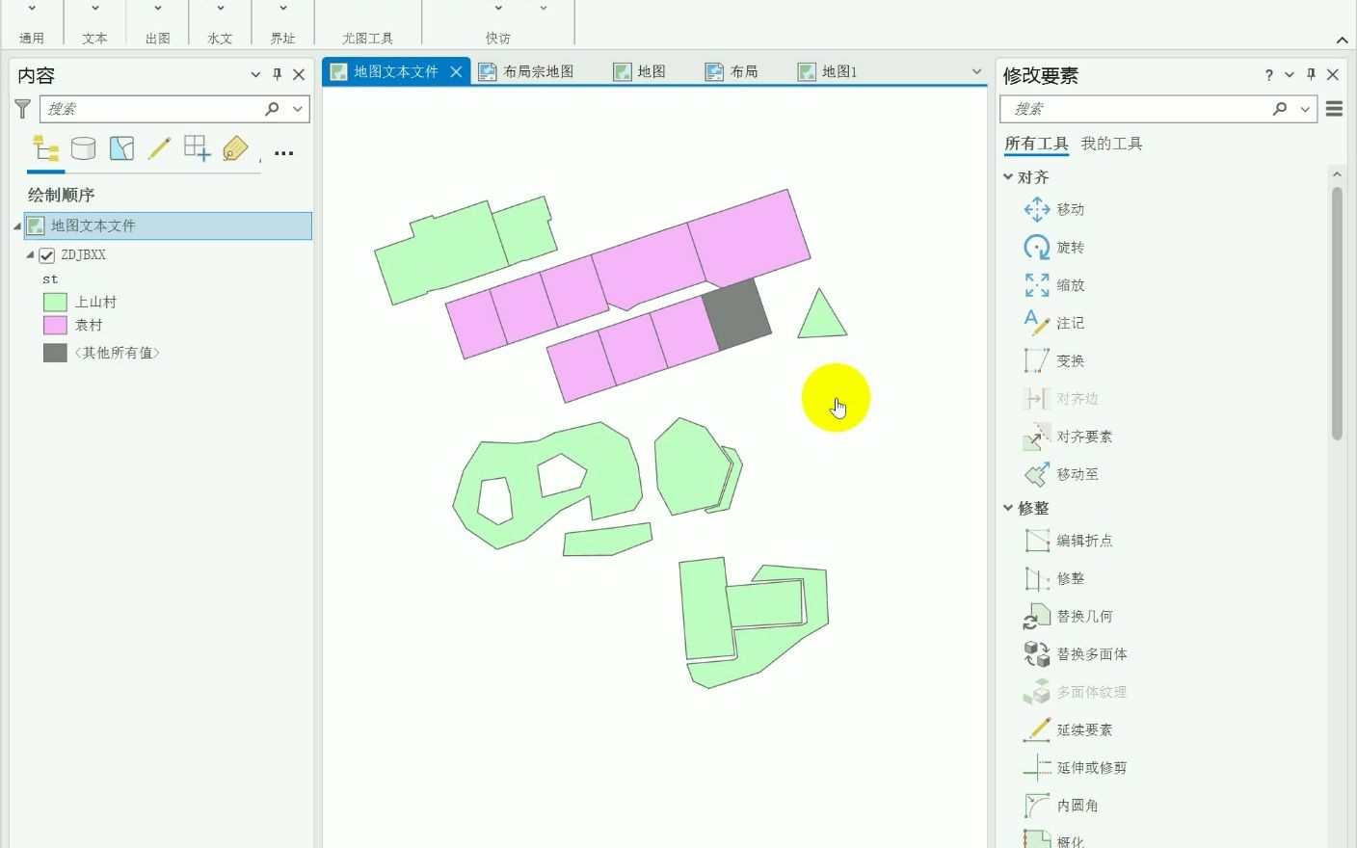The width and height of the screenshot is (1357, 848).
Task: Switch to the 地图 view tab
Action: click(640, 71)
